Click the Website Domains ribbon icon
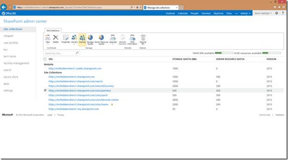This screenshot has width=288, height=160. (122, 38)
